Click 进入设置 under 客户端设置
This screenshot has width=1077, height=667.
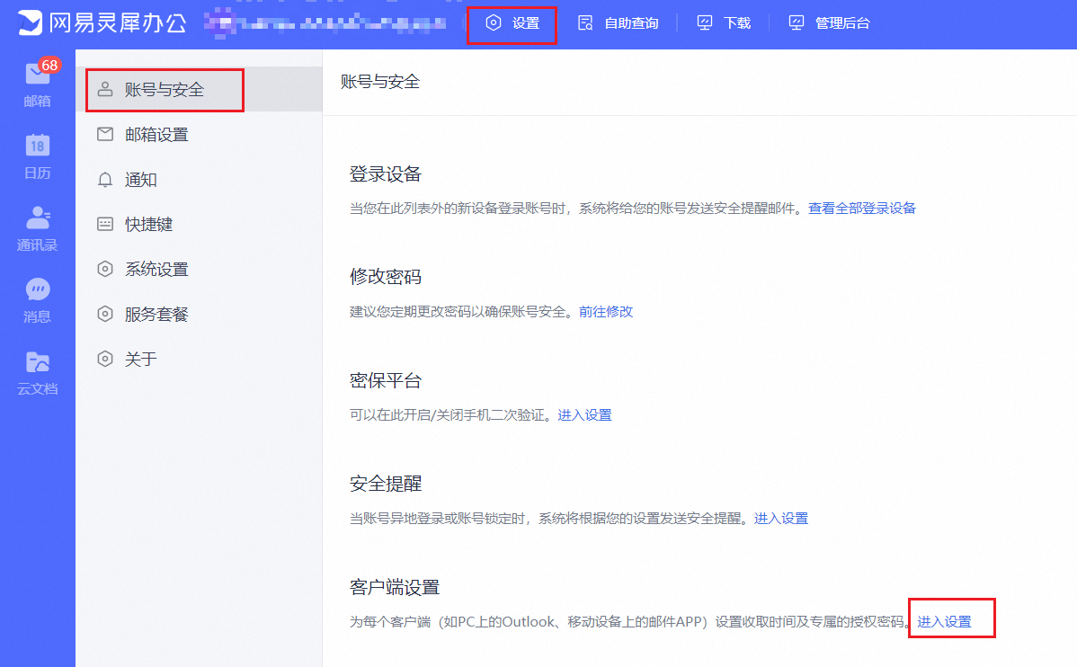click(944, 622)
